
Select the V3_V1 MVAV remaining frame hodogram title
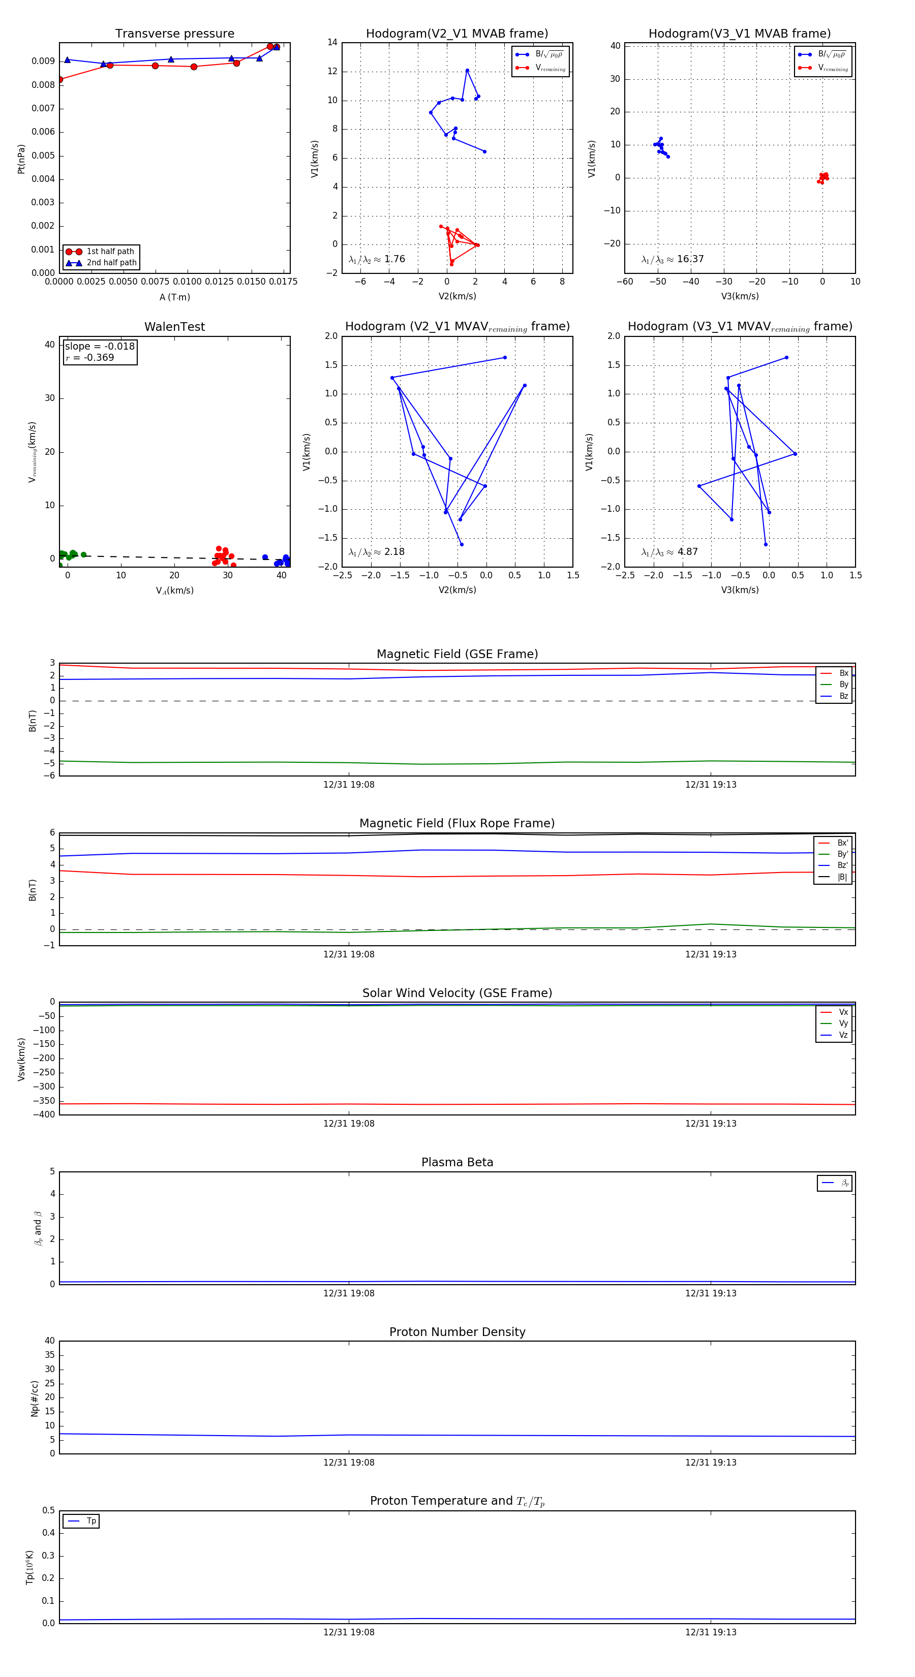tap(740, 327)
